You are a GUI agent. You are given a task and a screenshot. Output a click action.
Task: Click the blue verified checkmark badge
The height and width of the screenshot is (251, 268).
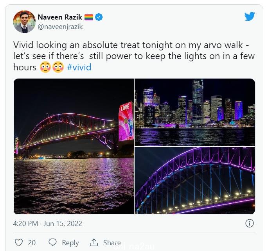tap(99, 17)
